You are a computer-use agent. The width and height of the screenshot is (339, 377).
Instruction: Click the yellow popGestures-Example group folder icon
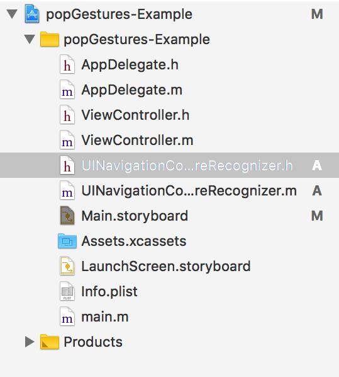tap(50, 39)
